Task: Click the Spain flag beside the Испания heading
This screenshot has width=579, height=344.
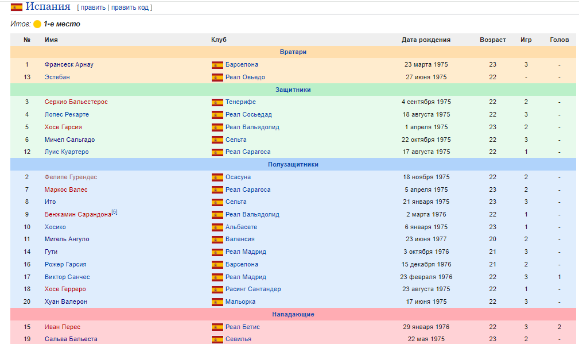Action: (x=17, y=7)
